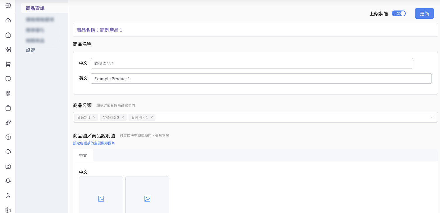Click the 英文 product name input field
The height and width of the screenshot is (213, 440).
coord(261,78)
